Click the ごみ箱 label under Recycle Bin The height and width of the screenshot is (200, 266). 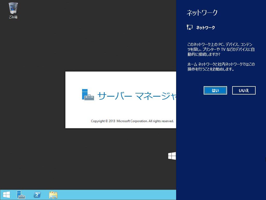(x=13, y=17)
